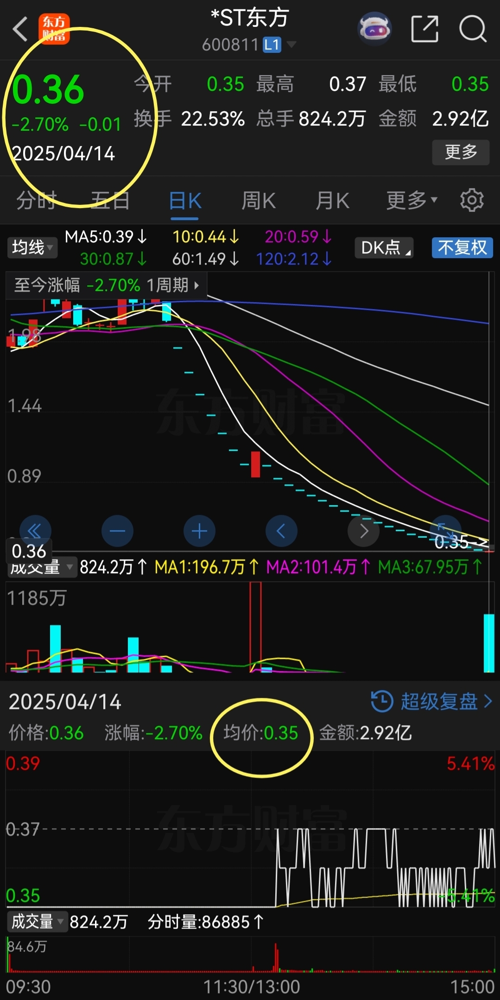Zoom in chart with plus button
The width and height of the screenshot is (500, 1000).
click(x=199, y=531)
